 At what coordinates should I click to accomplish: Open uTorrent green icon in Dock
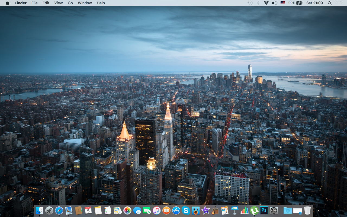(x=254, y=210)
